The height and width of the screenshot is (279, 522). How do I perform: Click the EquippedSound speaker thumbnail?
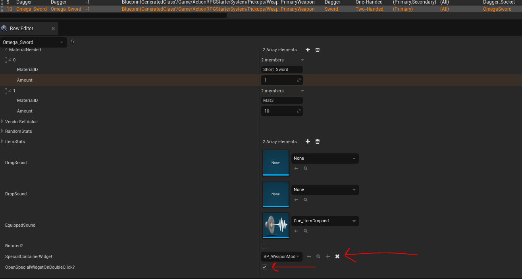pyautogui.click(x=276, y=225)
